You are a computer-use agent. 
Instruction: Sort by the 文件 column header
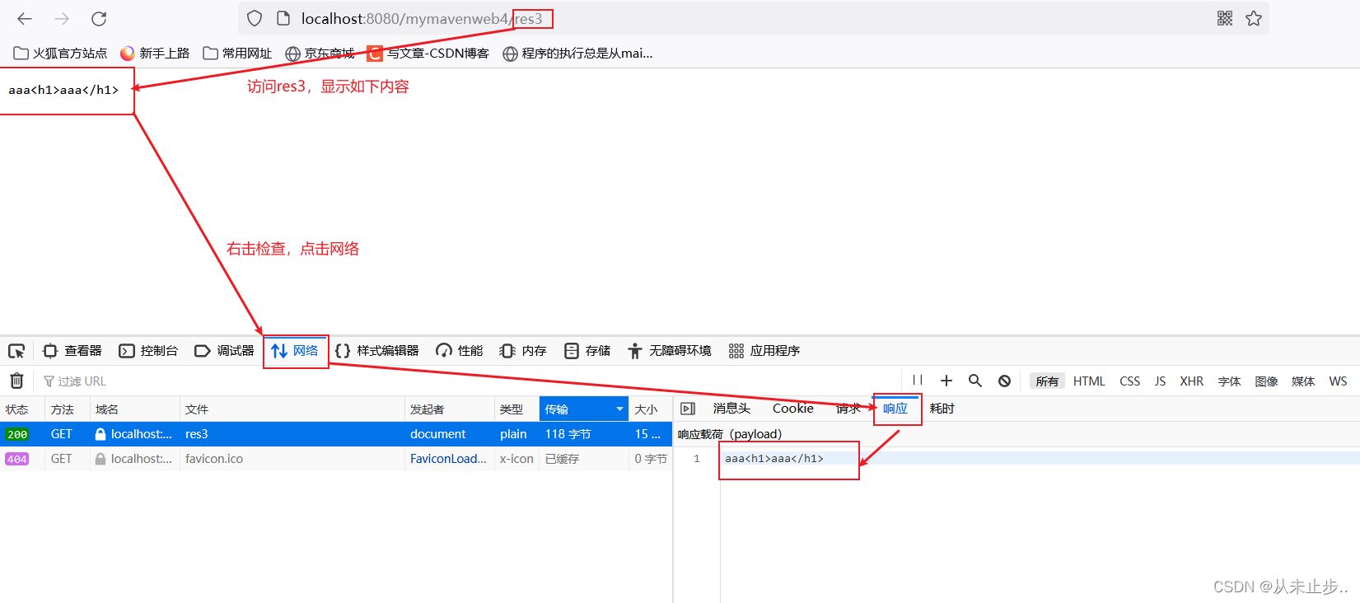click(x=292, y=409)
